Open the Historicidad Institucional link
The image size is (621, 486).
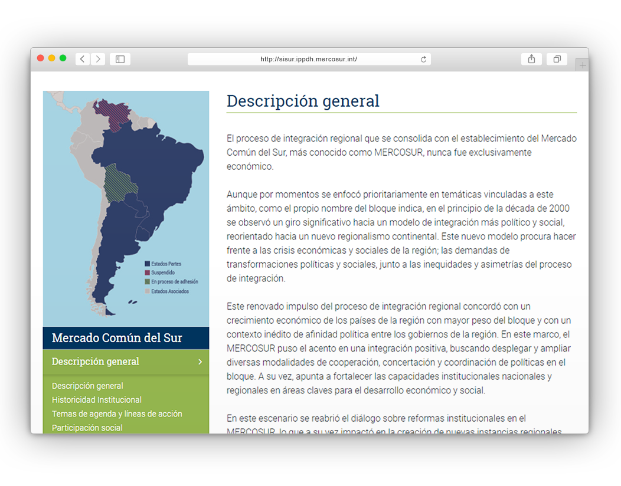tap(97, 400)
